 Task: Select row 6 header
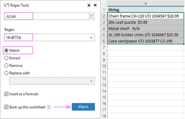click(x=104, y=41)
